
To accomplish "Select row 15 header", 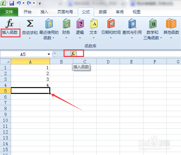I will click(x=6, y=149).
